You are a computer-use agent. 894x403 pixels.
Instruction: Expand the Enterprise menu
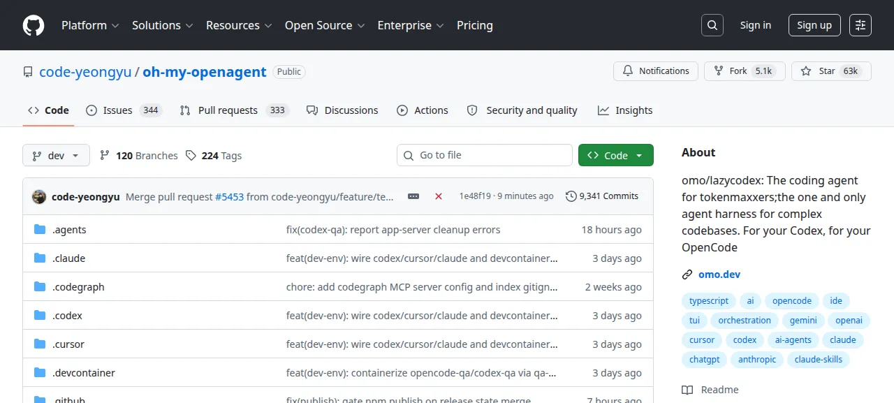coord(411,25)
